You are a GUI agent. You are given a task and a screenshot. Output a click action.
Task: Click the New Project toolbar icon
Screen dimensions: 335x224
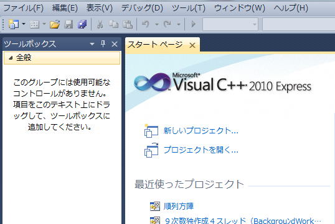tap(14, 24)
